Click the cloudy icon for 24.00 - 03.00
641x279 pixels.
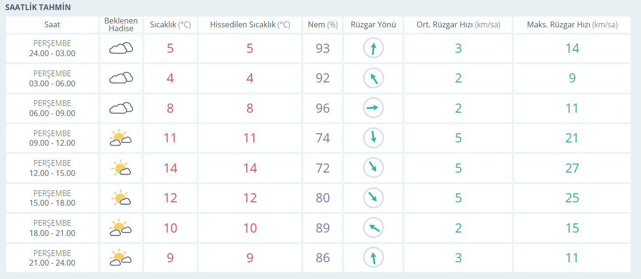click(121, 48)
